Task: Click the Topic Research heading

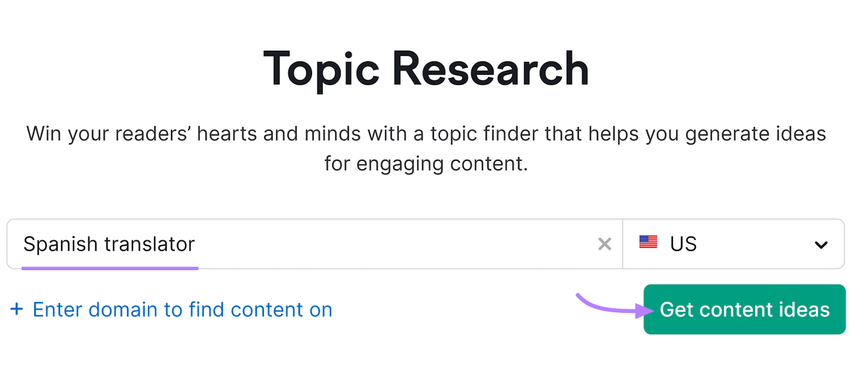Action: (425, 68)
